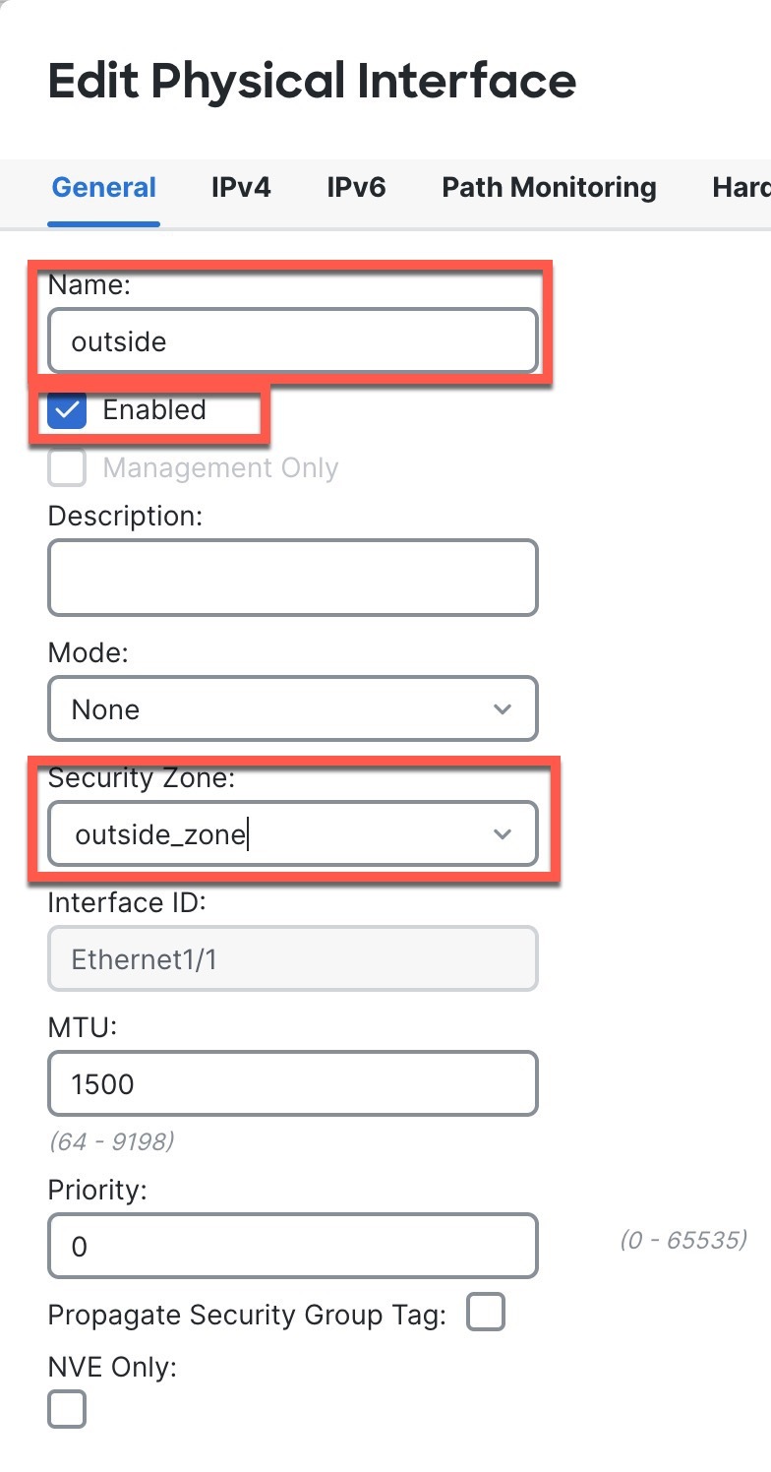This screenshot has width=771, height=1472.
Task: Uncheck the Enabled checkbox
Action: (68, 410)
